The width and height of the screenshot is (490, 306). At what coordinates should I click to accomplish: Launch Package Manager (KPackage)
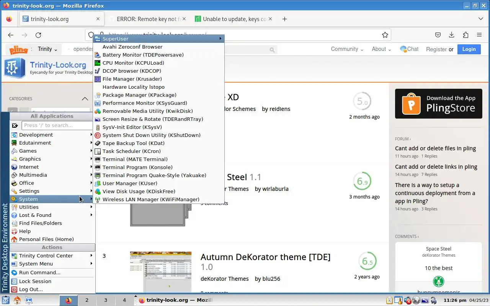click(158, 95)
